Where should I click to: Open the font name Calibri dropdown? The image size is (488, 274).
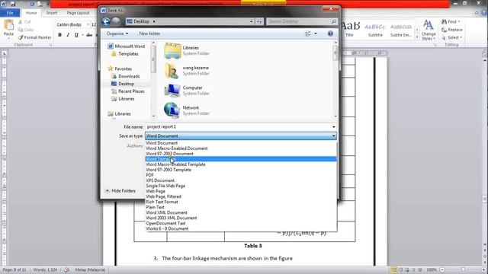pos(88,24)
